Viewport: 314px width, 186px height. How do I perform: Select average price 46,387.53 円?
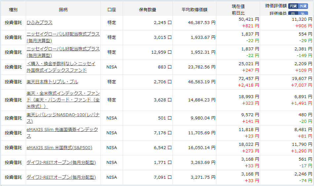pyautogui.click(x=202, y=22)
